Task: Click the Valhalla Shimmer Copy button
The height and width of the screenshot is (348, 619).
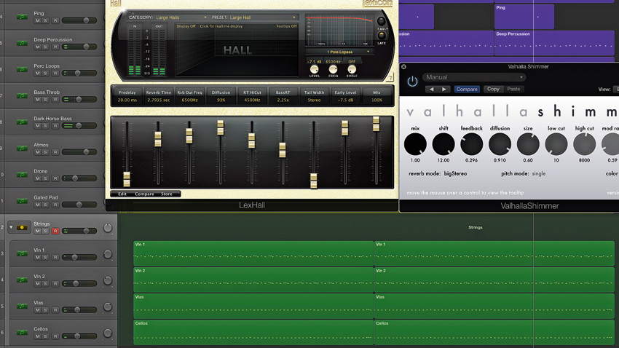Action: 493,89
